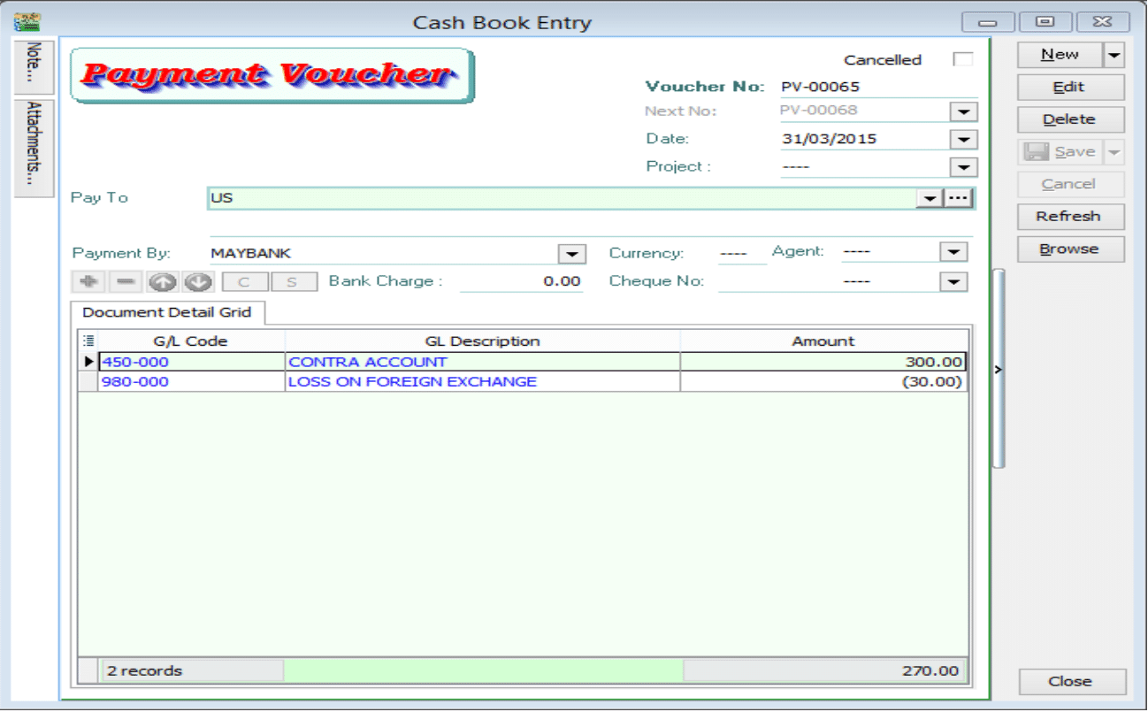Image resolution: width=1148 pixels, height=712 pixels.
Task: Click the plus icon to add a row
Action: 88,282
